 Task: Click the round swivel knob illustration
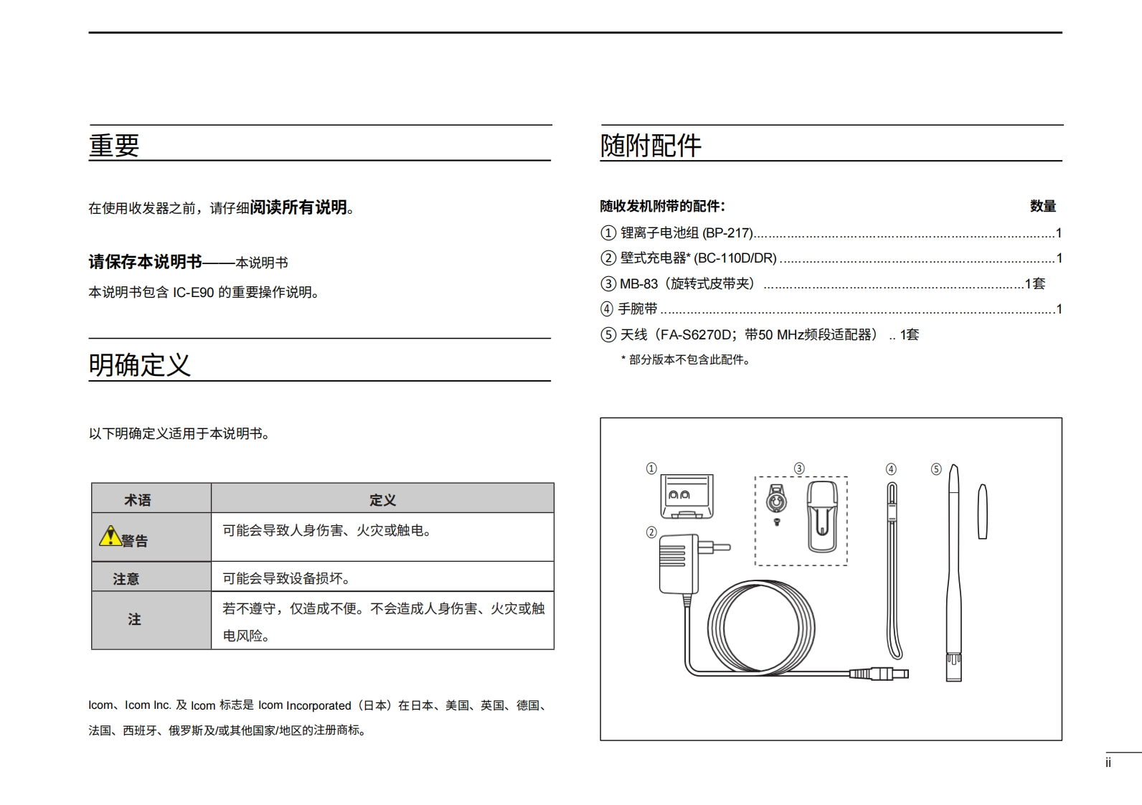coord(777,499)
